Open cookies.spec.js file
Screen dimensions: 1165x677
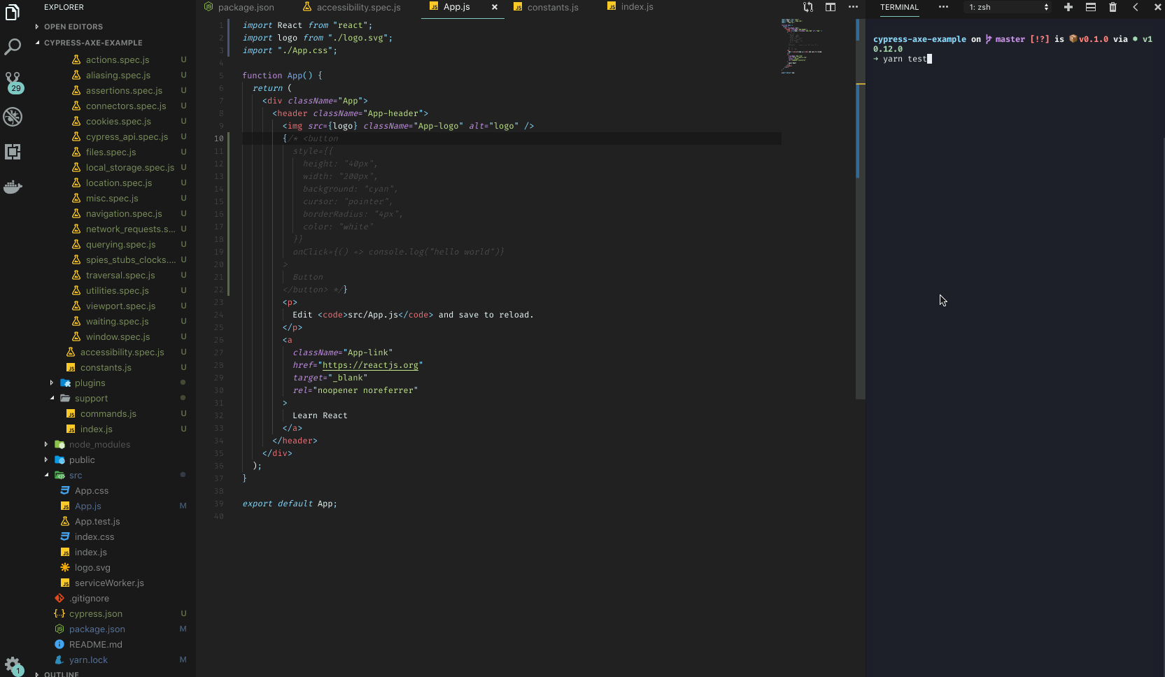(118, 122)
